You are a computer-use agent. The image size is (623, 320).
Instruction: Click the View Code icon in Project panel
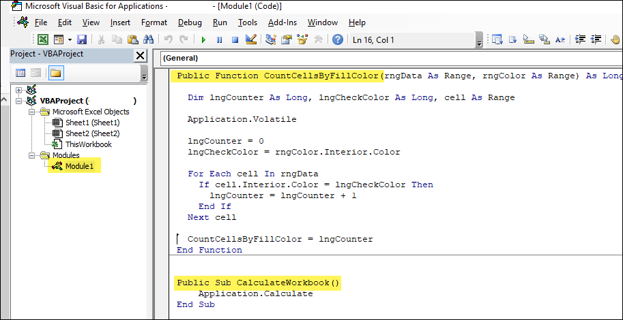click(x=20, y=73)
